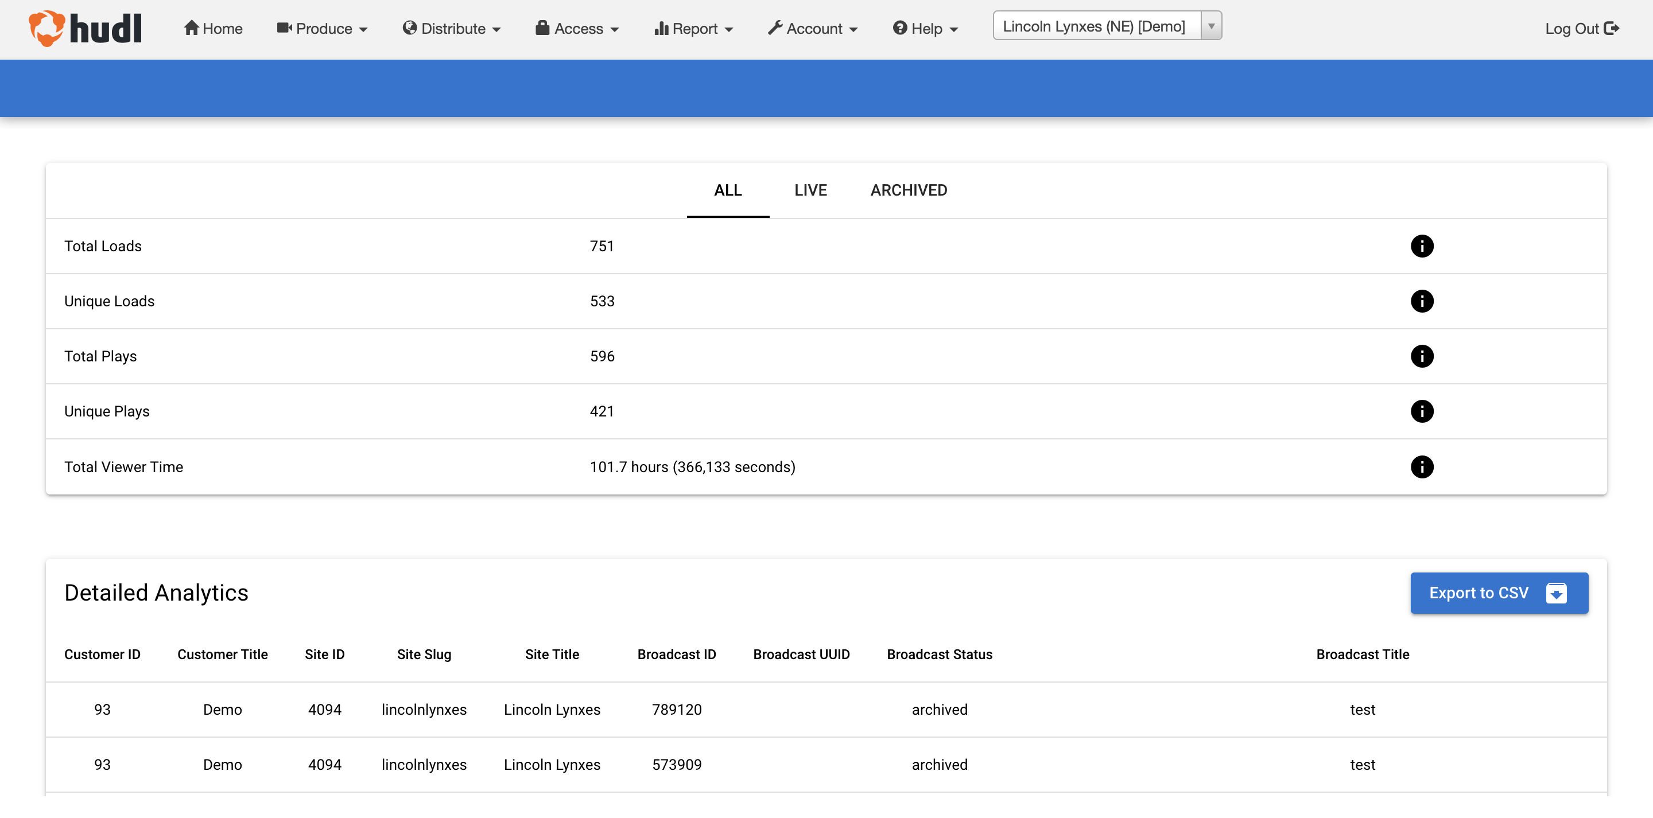Show info for Unique Plays
Image resolution: width=1653 pixels, height=818 pixels.
click(x=1421, y=411)
